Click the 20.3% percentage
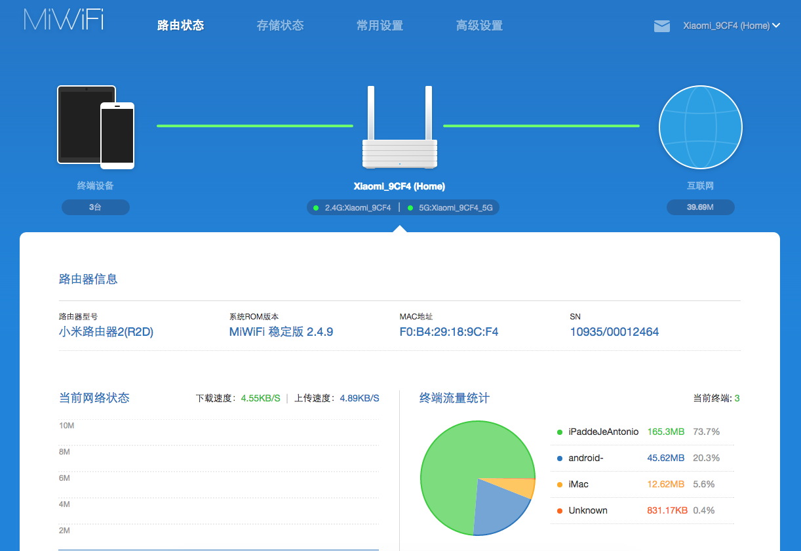The width and height of the screenshot is (801, 551). tap(707, 458)
